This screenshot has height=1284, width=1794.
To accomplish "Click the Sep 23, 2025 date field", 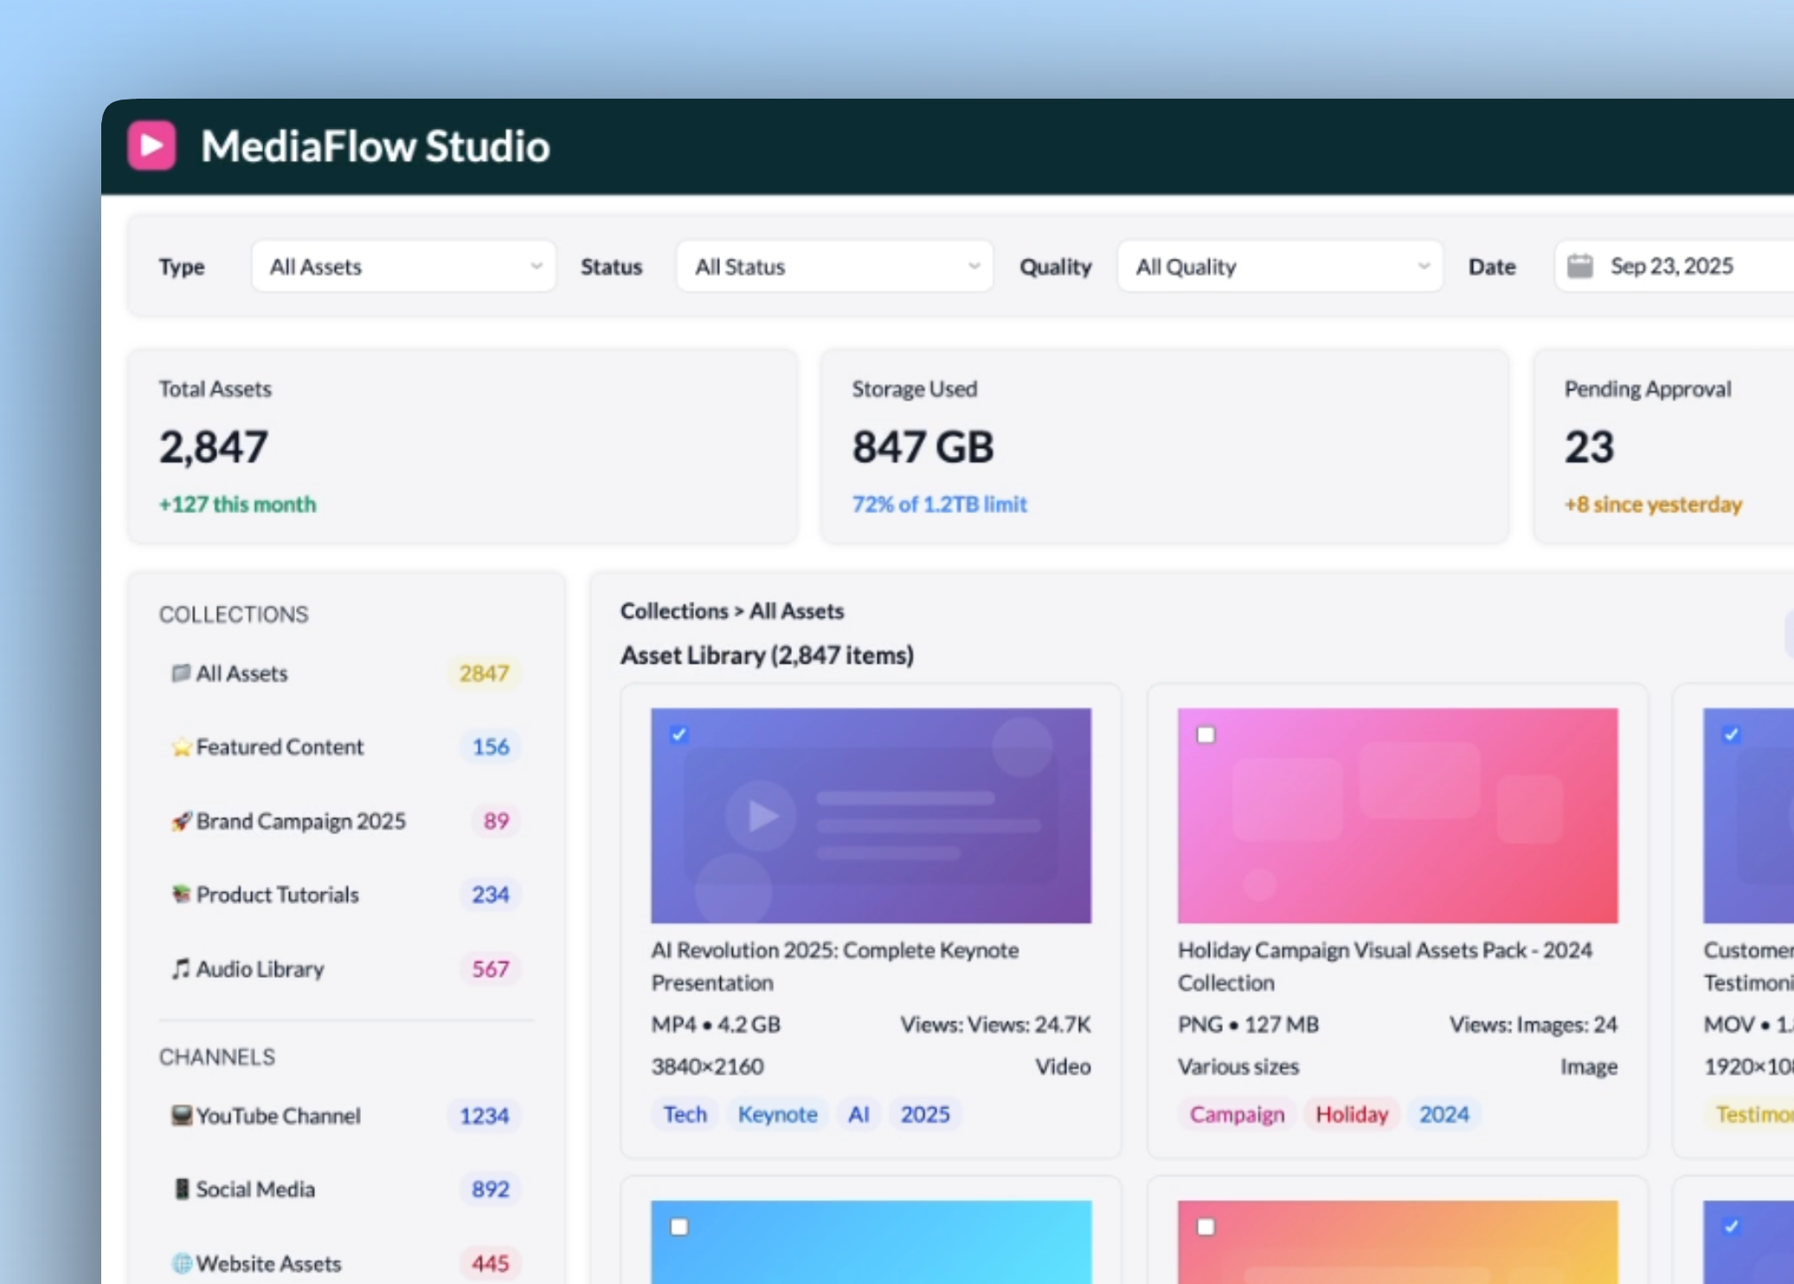I will [1670, 266].
